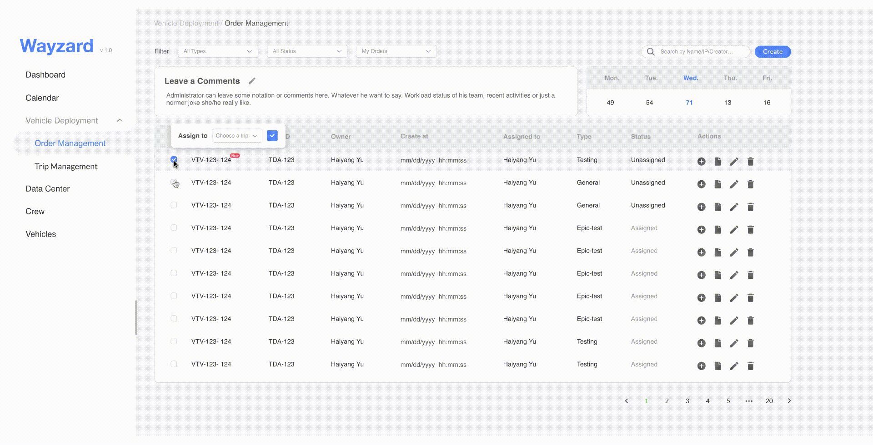Open Calendar from the sidebar
The image size is (873, 445).
tap(42, 98)
